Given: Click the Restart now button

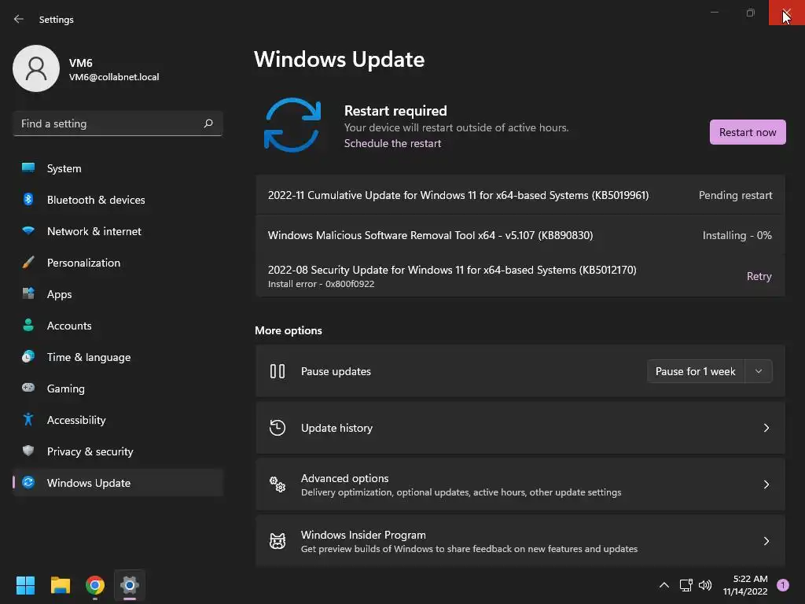Looking at the screenshot, I should (748, 132).
